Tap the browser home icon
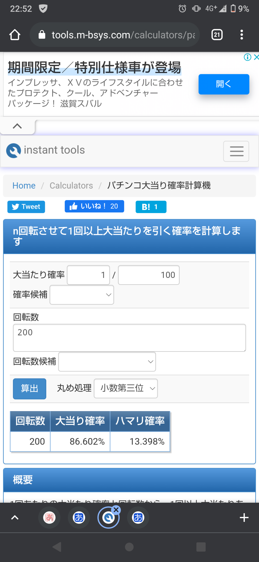 coord(15,35)
